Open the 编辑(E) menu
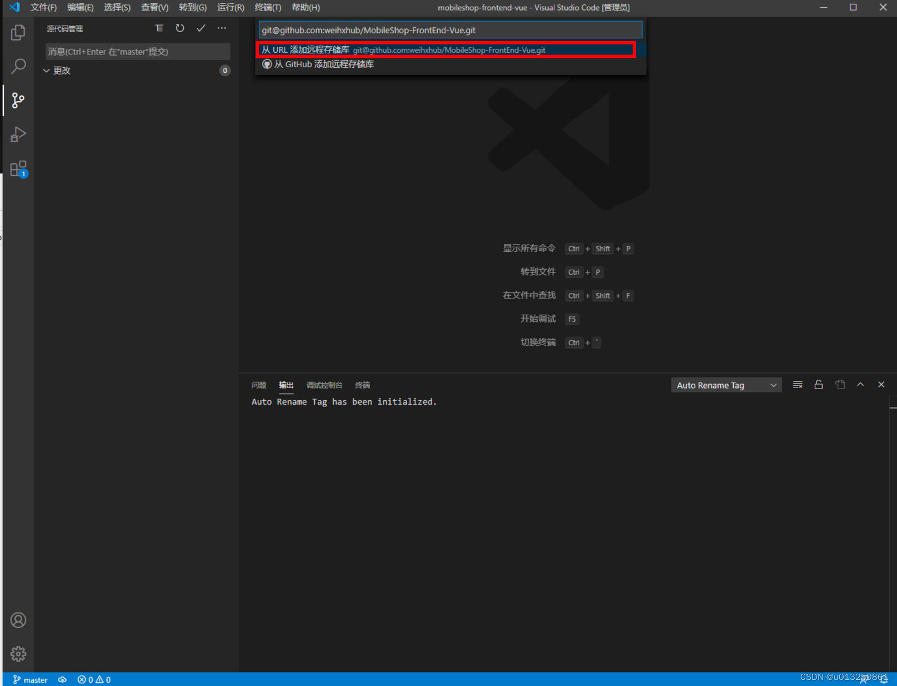 (81, 7)
